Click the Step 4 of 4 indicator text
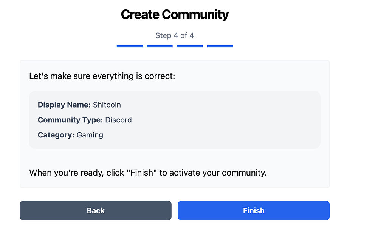This screenshot has height=239, width=378. point(175,35)
